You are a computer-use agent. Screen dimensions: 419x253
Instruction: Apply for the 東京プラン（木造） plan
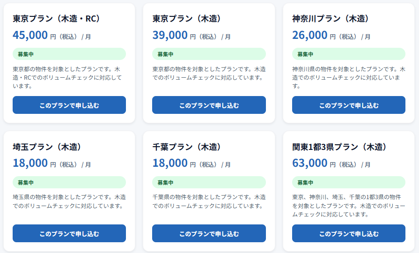(x=209, y=105)
